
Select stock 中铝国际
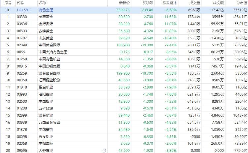click(46, 143)
